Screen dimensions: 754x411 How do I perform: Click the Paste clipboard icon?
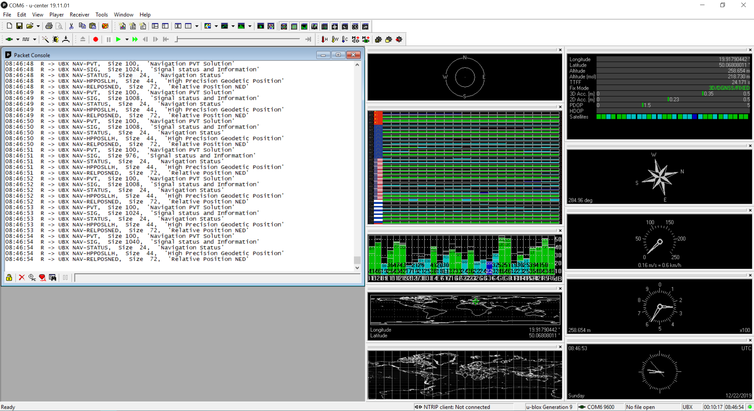[x=92, y=26]
